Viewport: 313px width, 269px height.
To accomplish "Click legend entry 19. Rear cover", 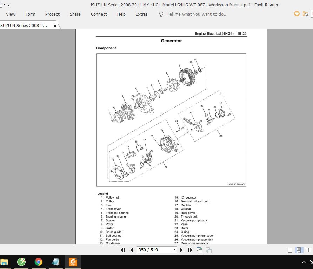I will point(185,213).
